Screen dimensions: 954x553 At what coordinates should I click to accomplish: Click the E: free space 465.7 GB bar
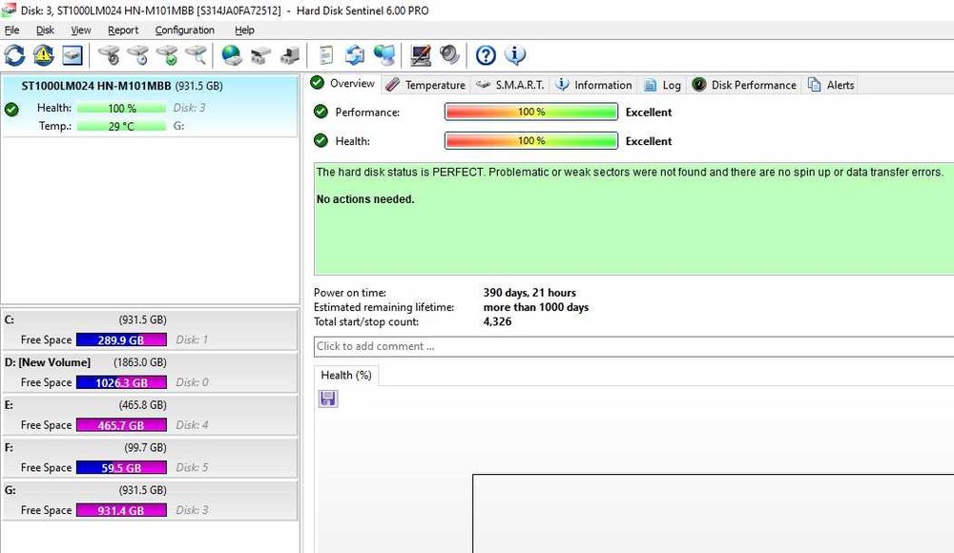click(x=121, y=424)
